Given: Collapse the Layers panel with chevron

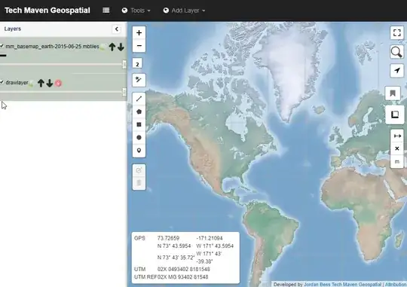Looking at the screenshot, I should [x=117, y=29].
